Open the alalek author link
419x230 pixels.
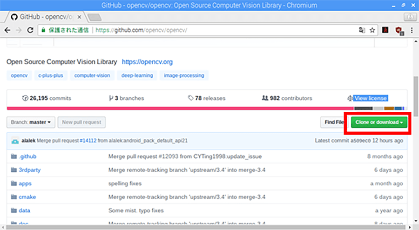tap(28, 141)
